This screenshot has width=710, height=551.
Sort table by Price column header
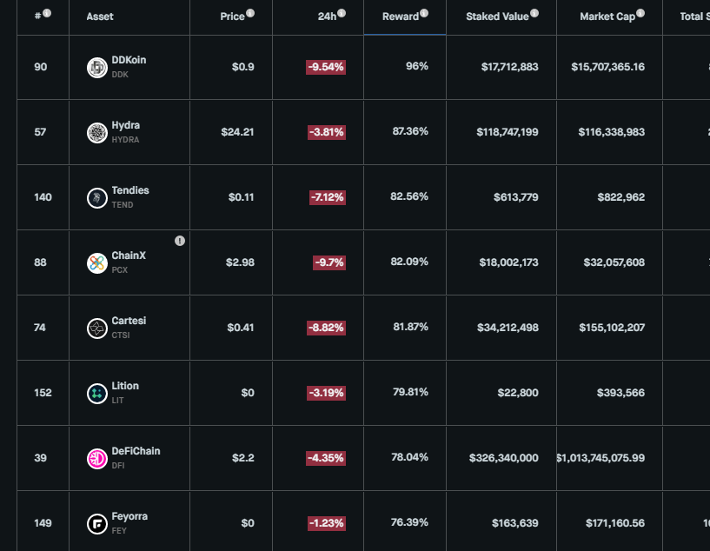click(x=232, y=17)
